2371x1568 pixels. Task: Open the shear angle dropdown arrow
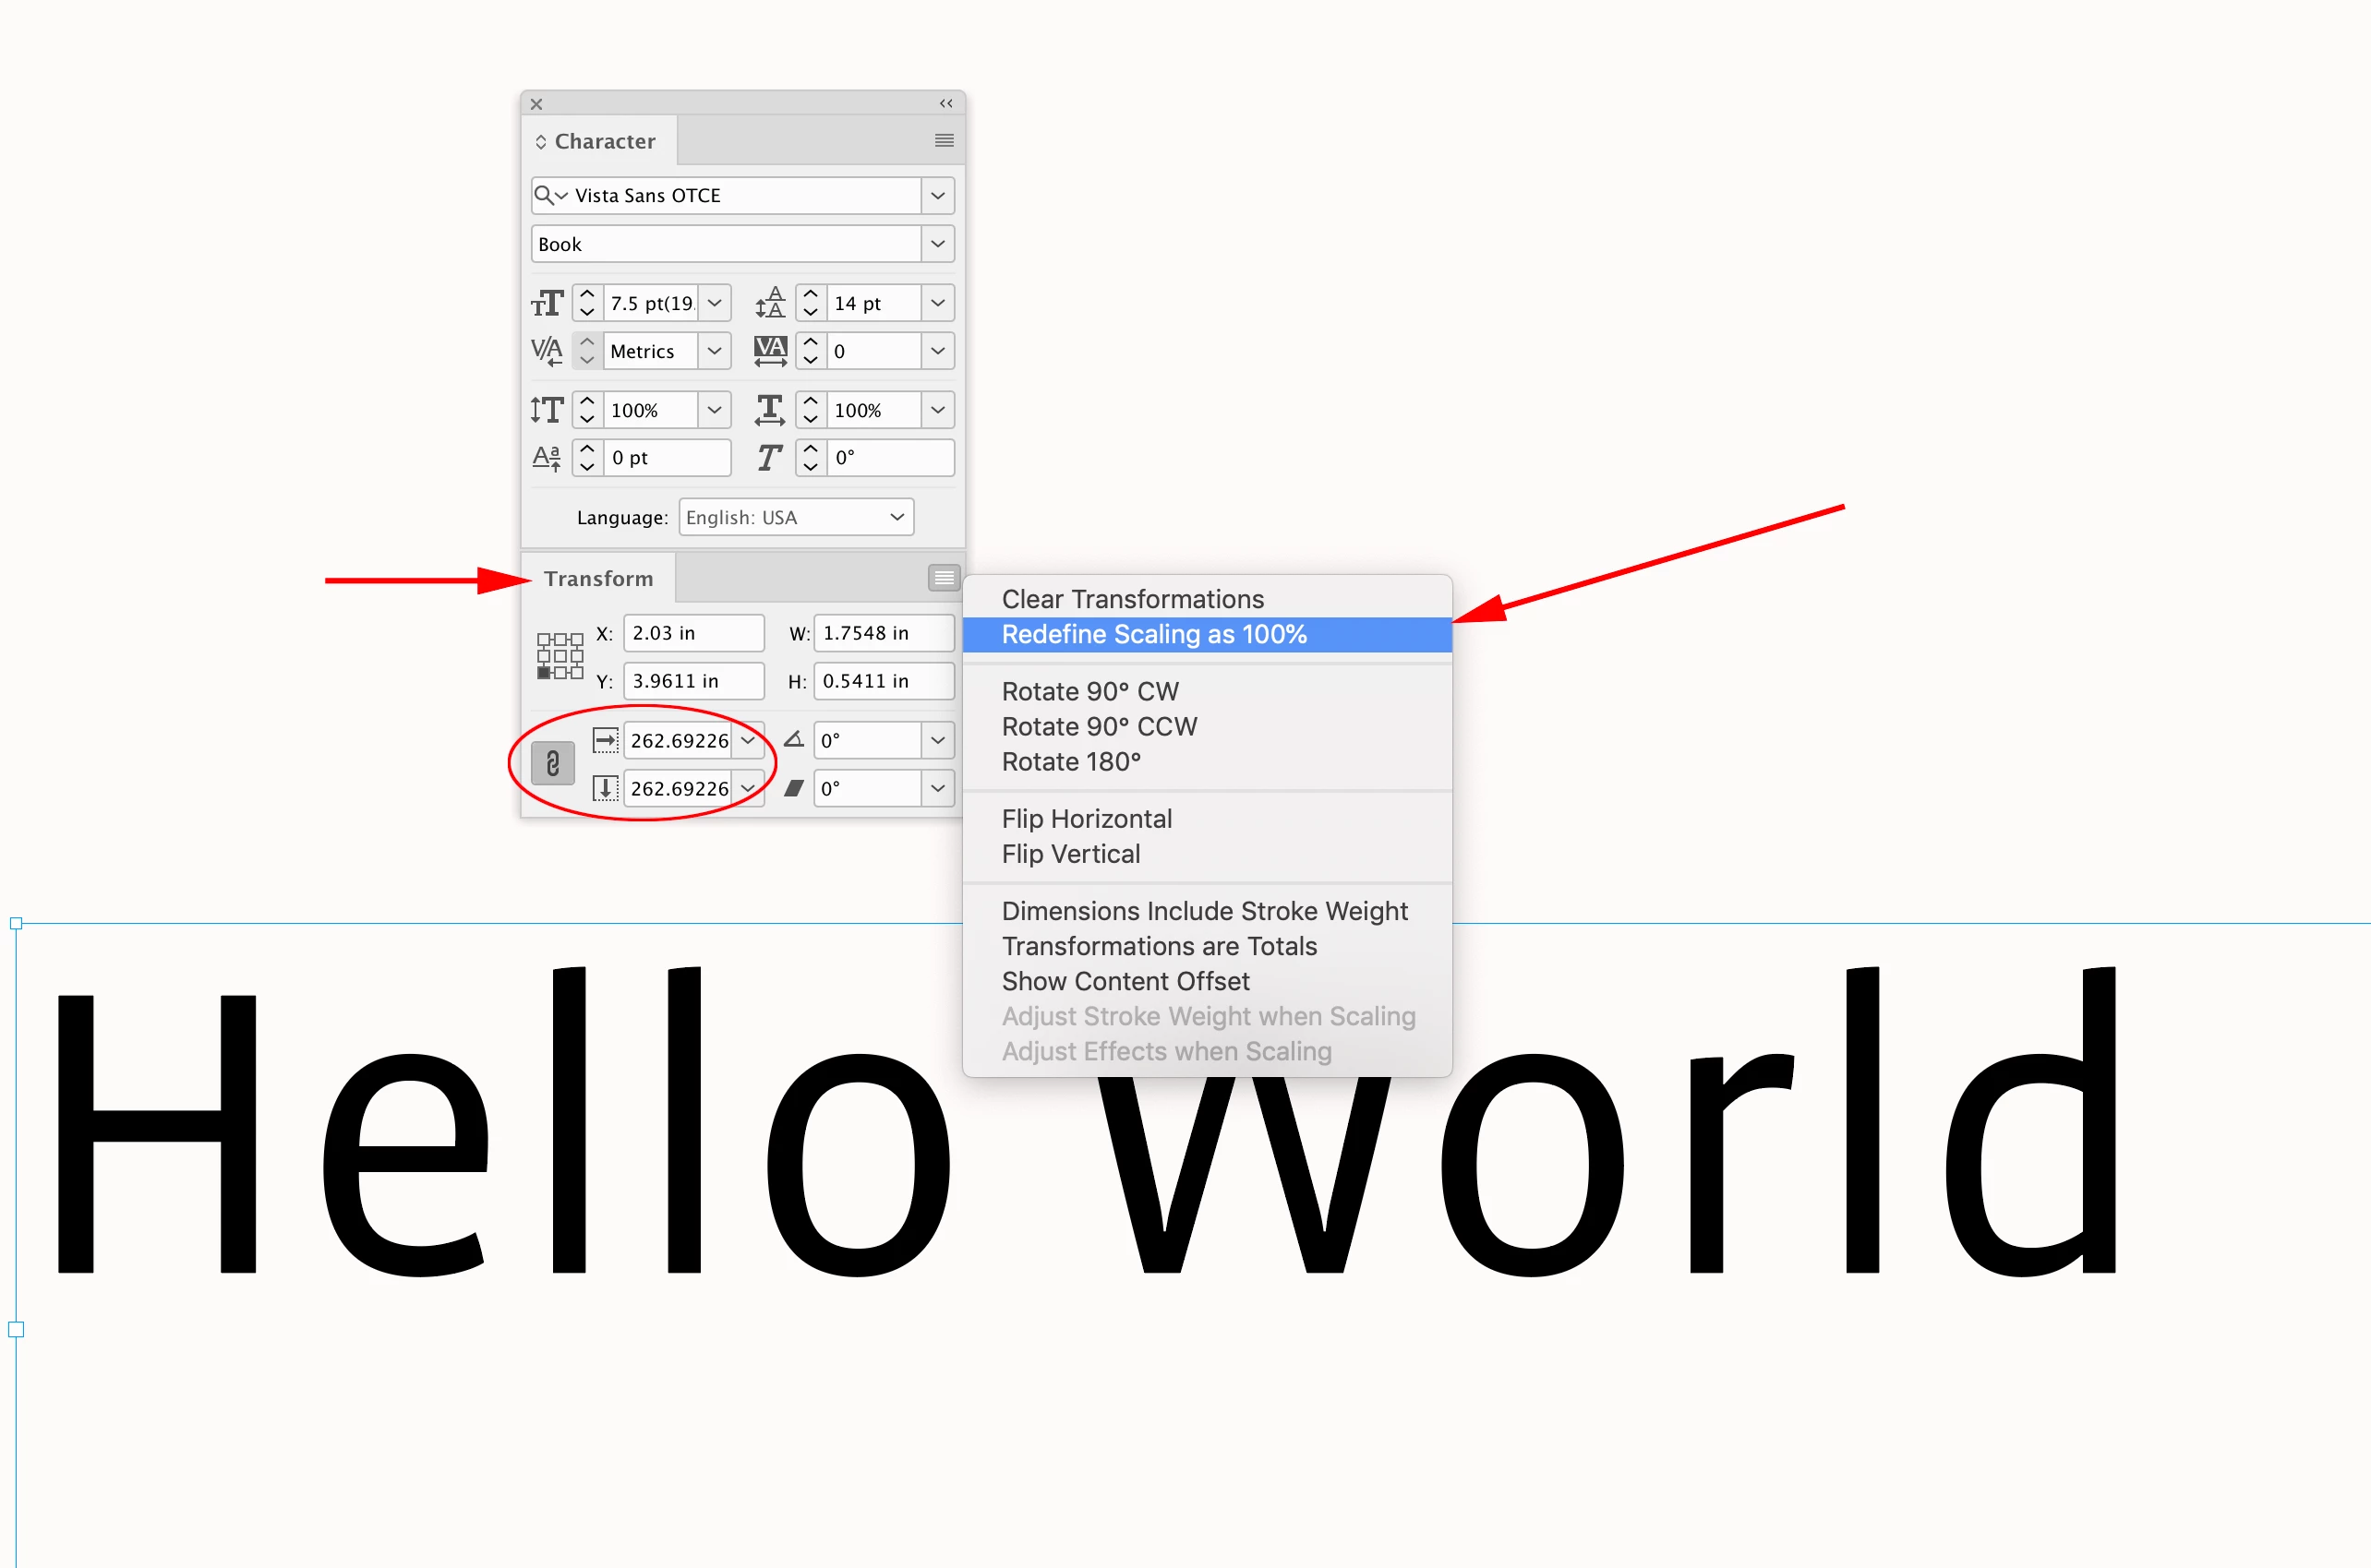coord(937,788)
